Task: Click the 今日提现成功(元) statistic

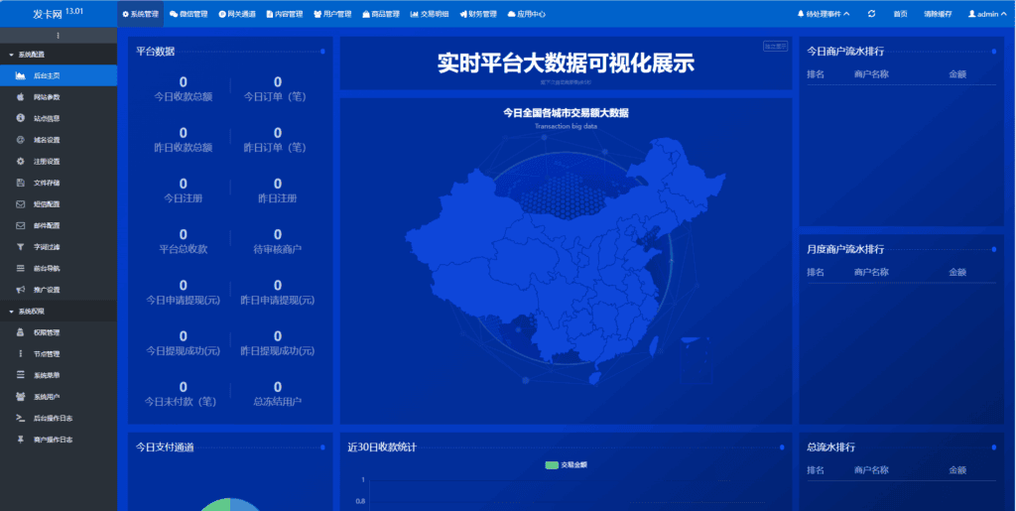Action: click(184, 342)
